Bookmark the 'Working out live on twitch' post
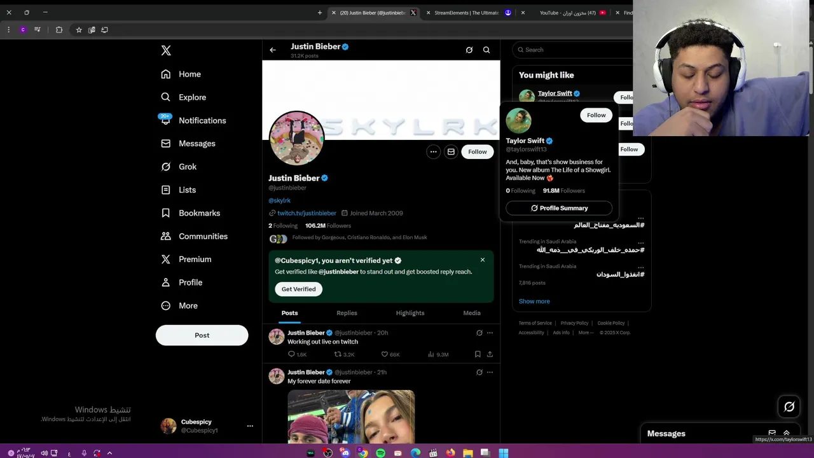Image resolution: width=814 pixels, height=458 pixels. pyautogui.click(x=478, y=354)
